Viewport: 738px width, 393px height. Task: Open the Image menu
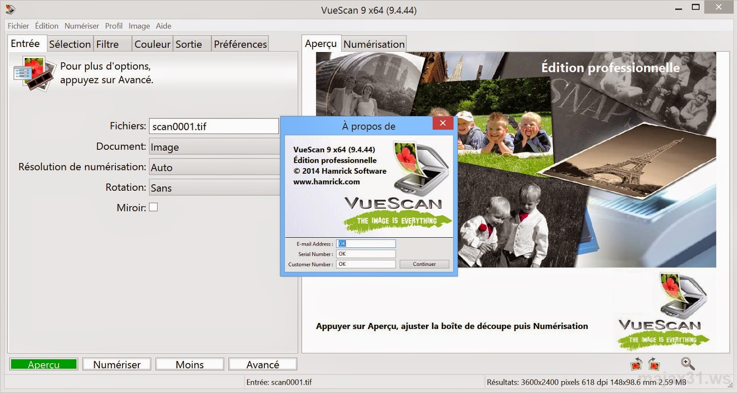139,26
